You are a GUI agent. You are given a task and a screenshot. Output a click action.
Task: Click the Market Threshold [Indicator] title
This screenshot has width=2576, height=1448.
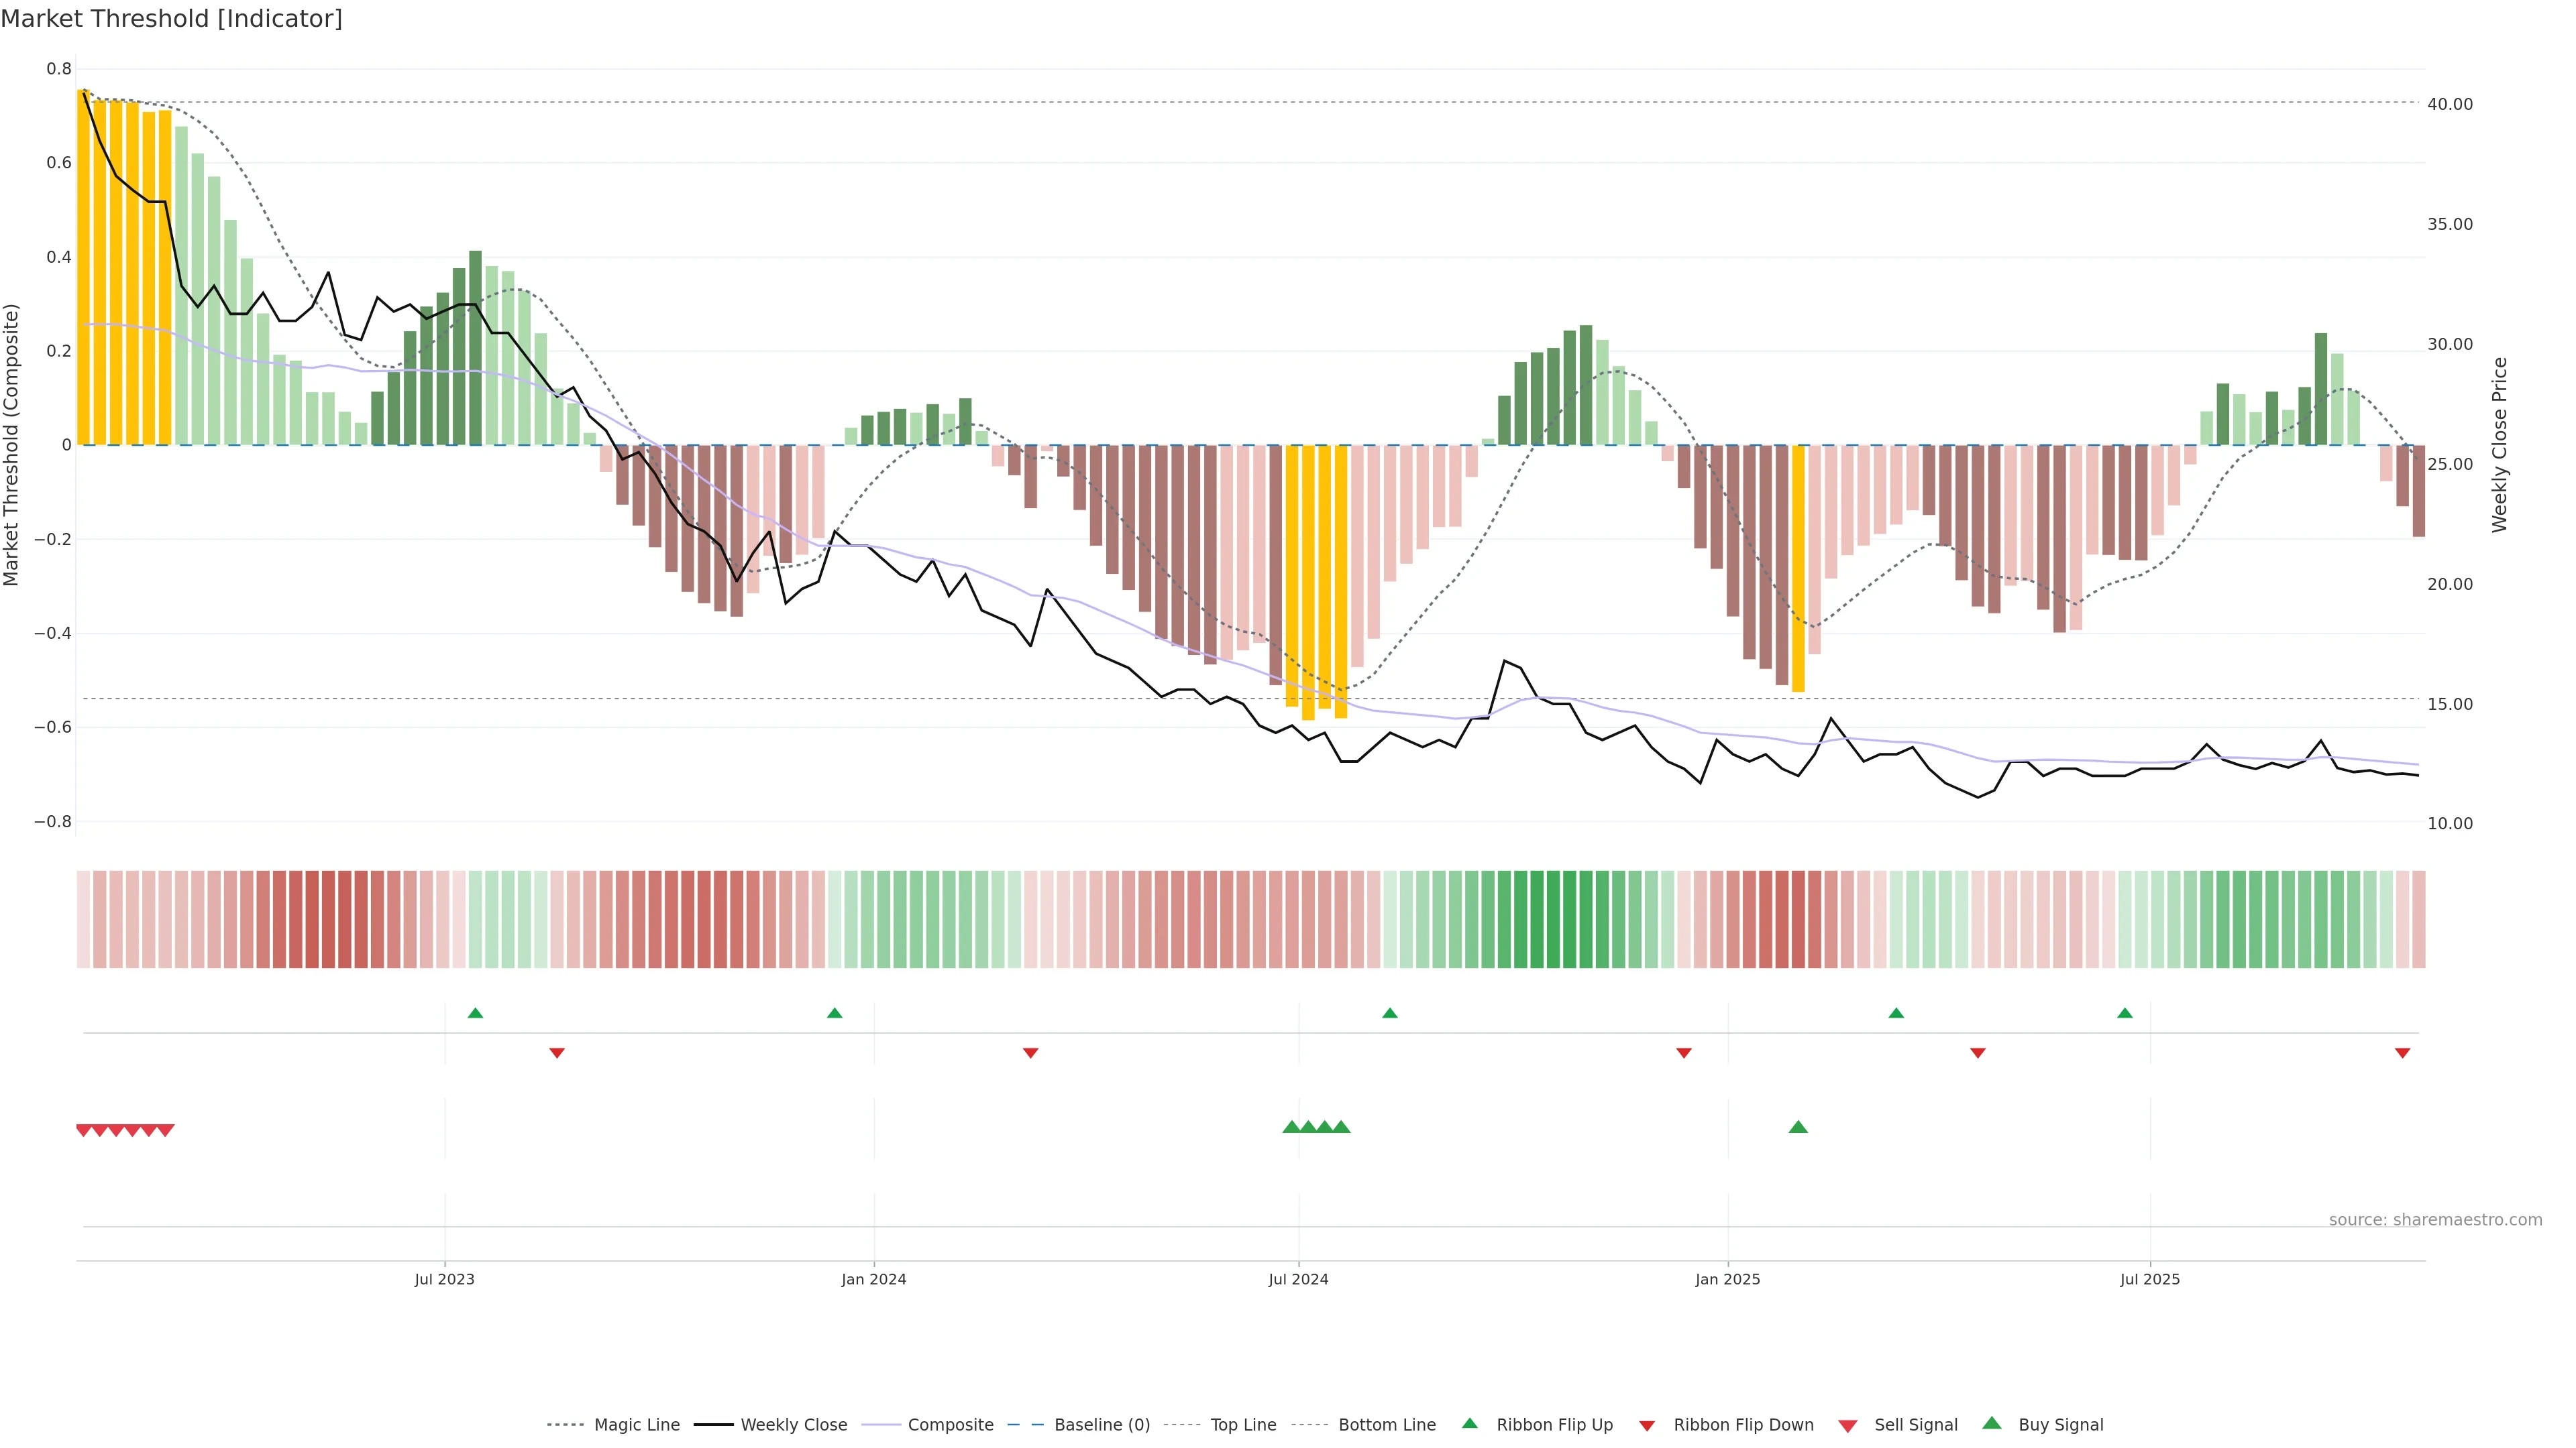coord(171,19)
